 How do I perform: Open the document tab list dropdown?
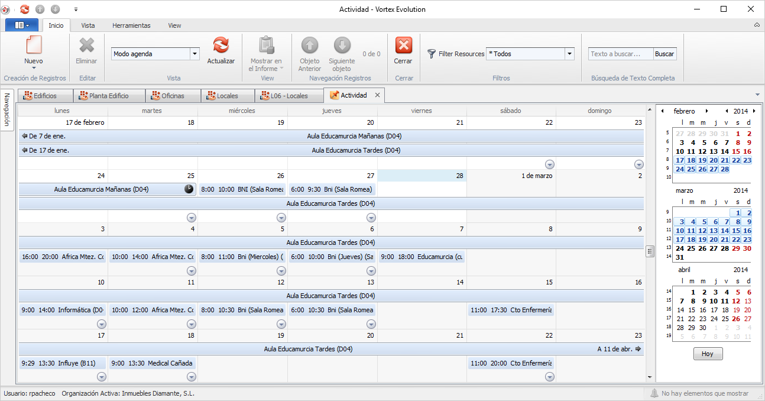point(757,95)
